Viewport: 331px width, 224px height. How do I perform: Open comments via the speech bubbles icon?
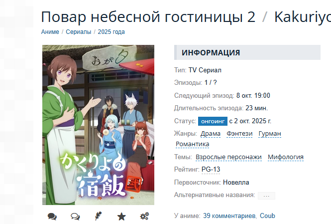(52, 217)
